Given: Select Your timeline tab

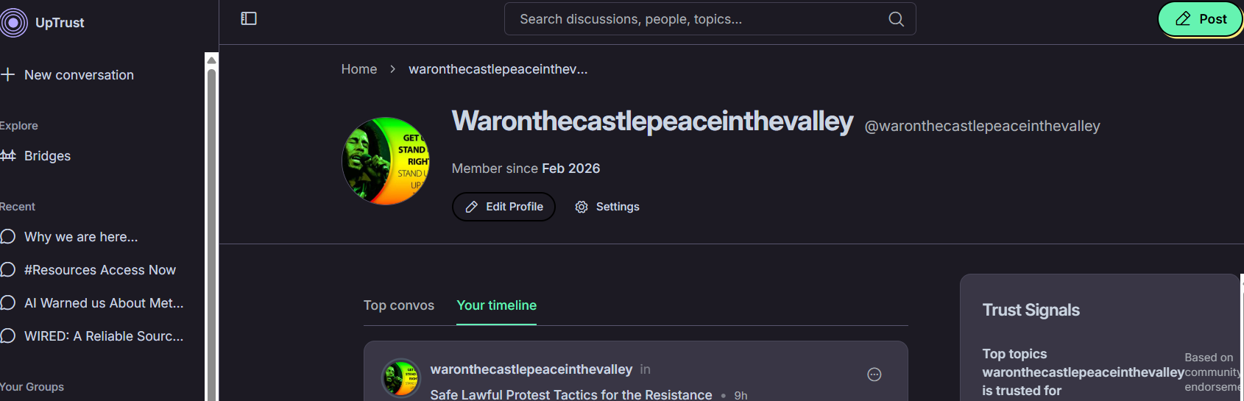Looking at the screenshot, I should tap(496, 305).
